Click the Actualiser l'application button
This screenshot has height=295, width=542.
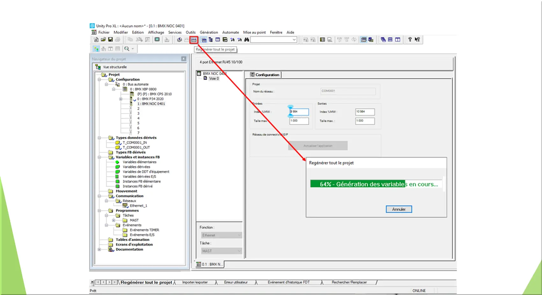(318, 146)
